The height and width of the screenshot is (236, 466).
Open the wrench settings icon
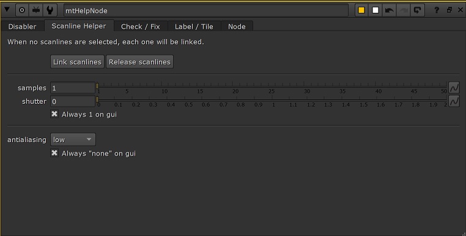(x=50, y=10)
